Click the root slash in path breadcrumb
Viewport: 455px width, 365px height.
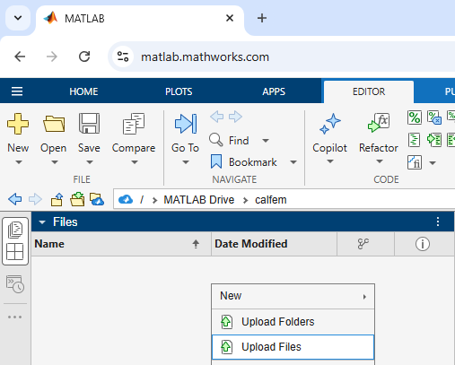coord(142,200)
